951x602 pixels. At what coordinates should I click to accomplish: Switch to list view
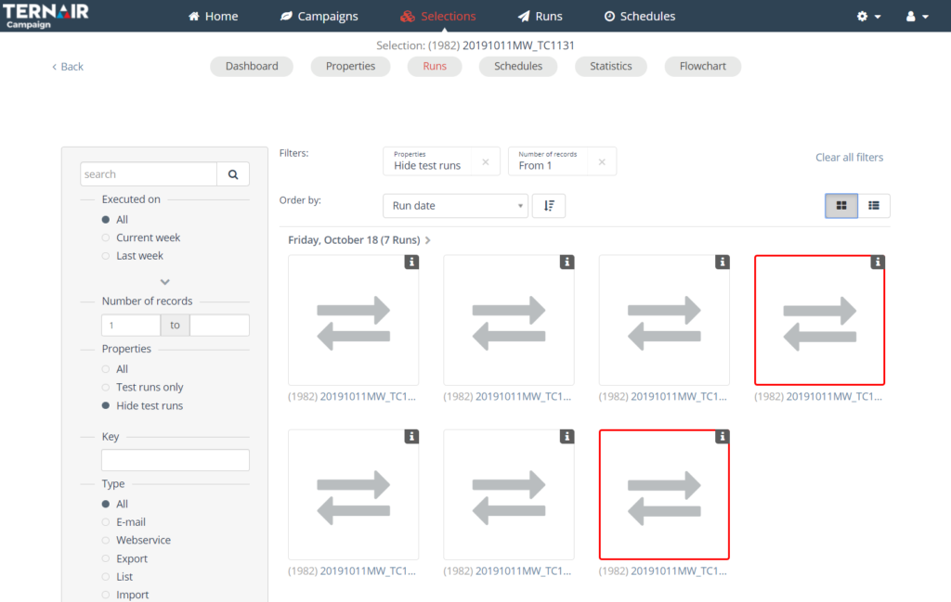click(874, 206)
